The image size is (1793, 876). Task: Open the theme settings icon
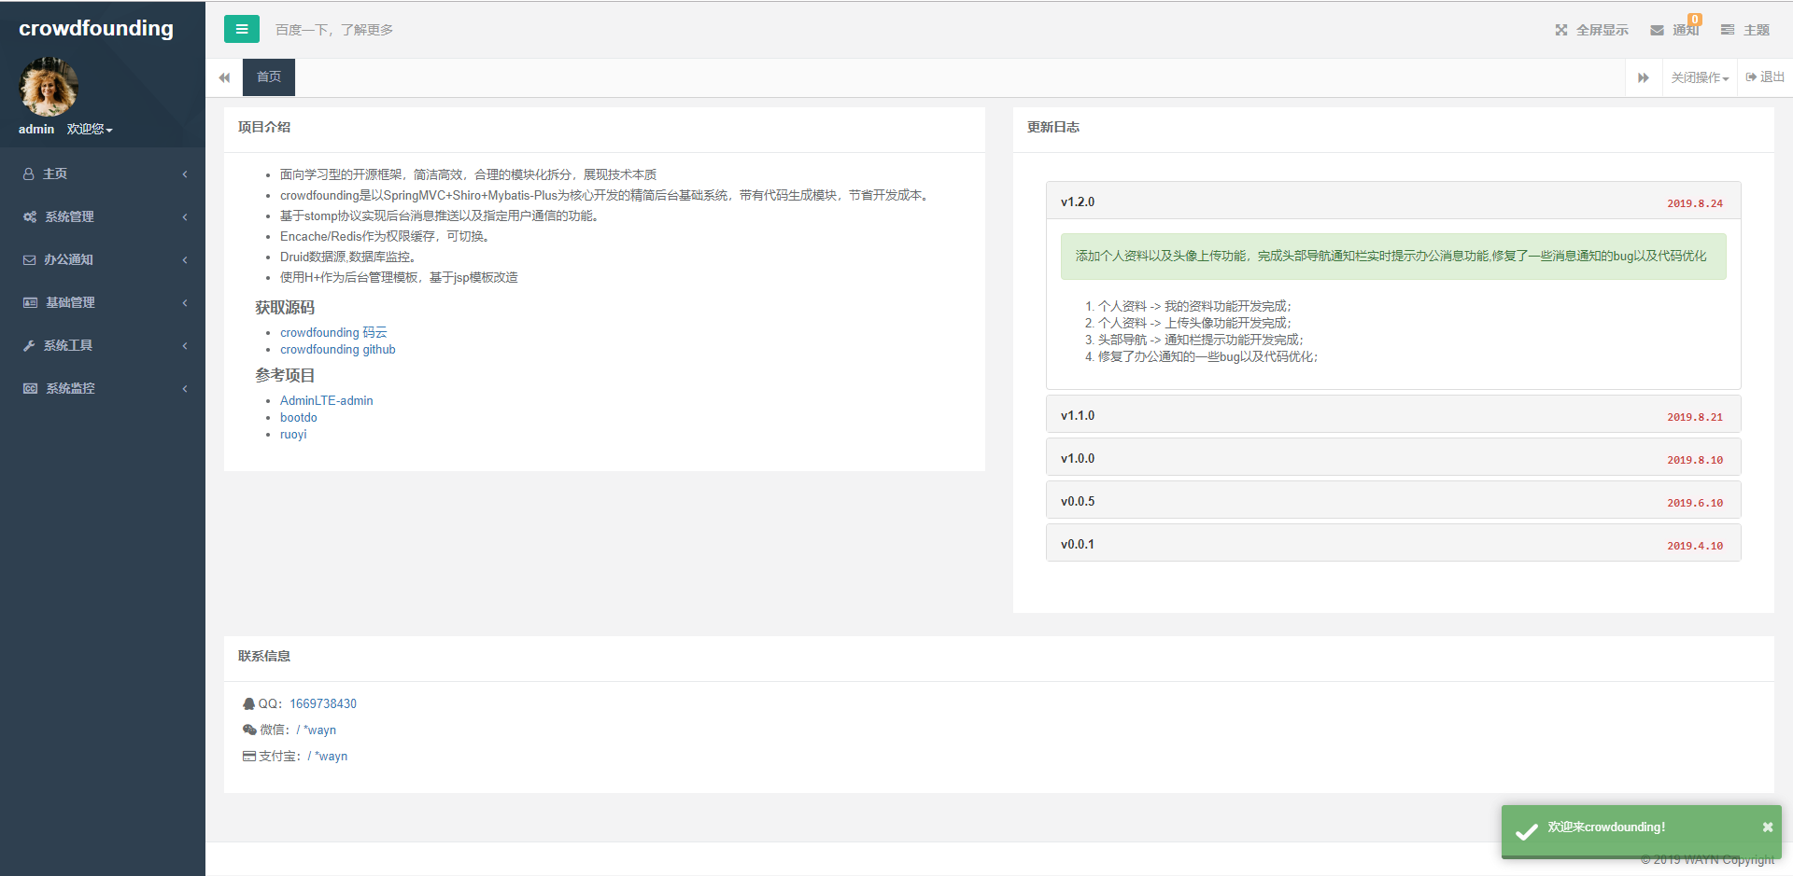pyautogui.click(x=1728, y=30)
